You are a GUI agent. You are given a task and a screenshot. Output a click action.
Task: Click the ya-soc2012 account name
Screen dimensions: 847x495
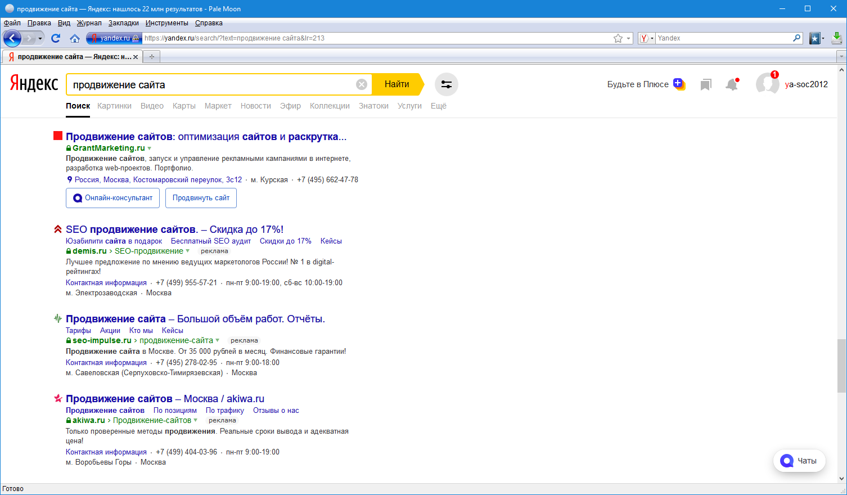[x=807, y=84]
